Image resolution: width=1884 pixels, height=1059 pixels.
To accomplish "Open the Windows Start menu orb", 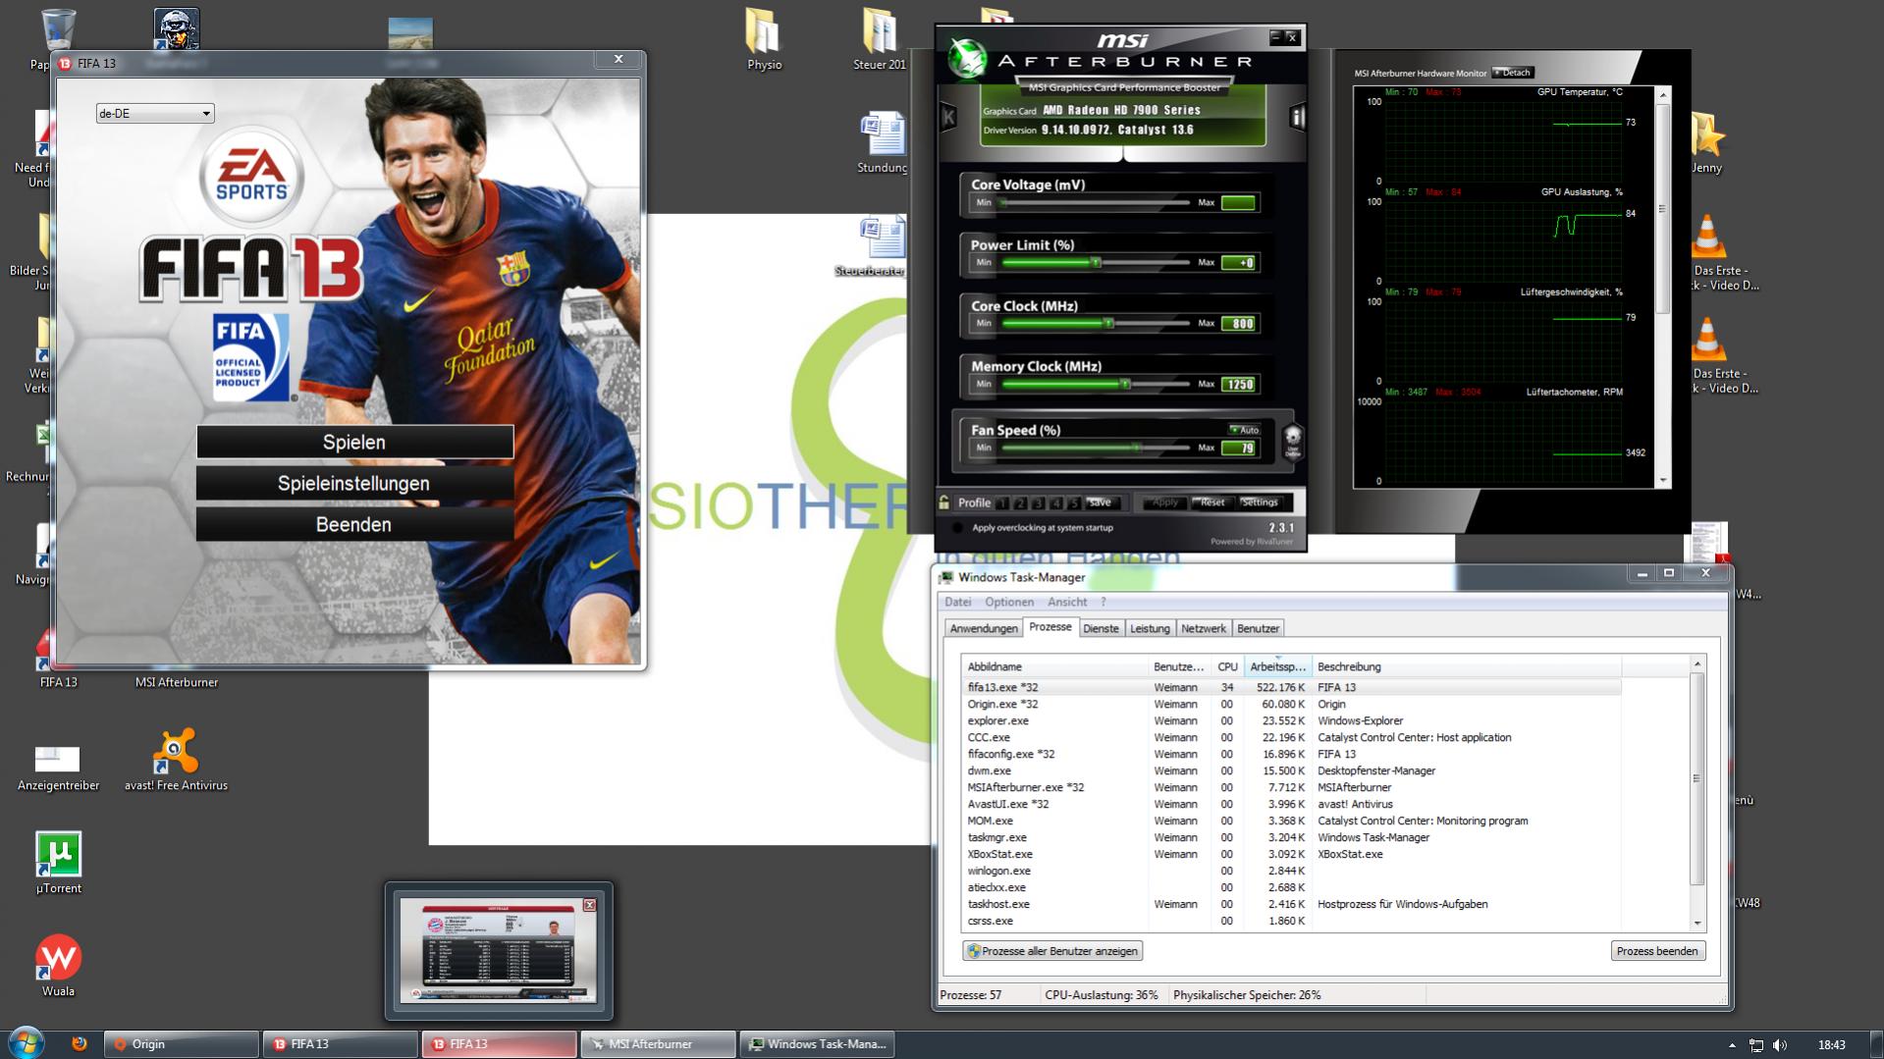I will click(26, 1042).
